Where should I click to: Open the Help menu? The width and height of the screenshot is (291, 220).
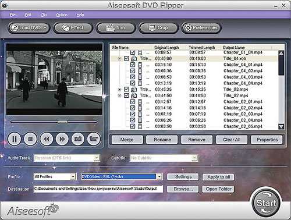coord(80,15)
